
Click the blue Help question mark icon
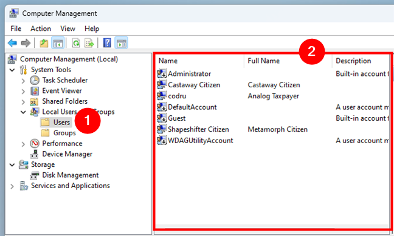tap(107, 43)
